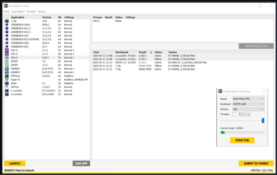The width and height of the screenshot is (277, 175).
Task: Sort by the Application column header
Action: click(x=18, y=17)
